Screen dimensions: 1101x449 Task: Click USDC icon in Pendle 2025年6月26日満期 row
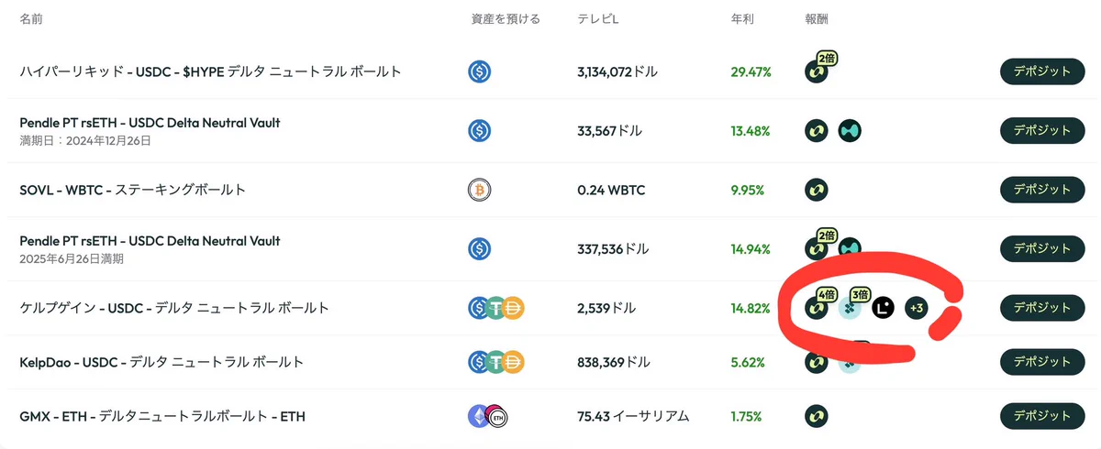click(x=479, y=248)
